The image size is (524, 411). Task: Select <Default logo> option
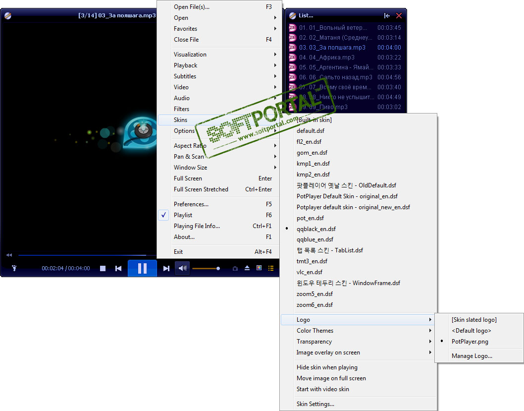pyautogui.click(x=479, y=330)
